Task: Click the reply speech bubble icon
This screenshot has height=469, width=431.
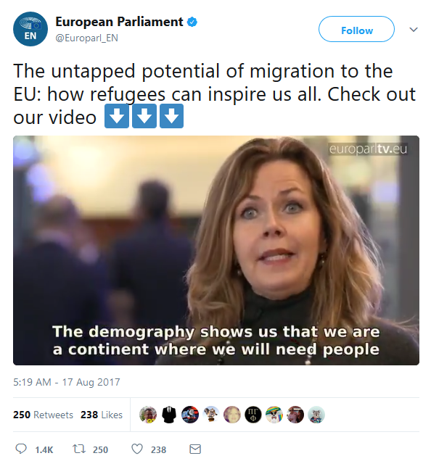Action: (x=21, y=449)
